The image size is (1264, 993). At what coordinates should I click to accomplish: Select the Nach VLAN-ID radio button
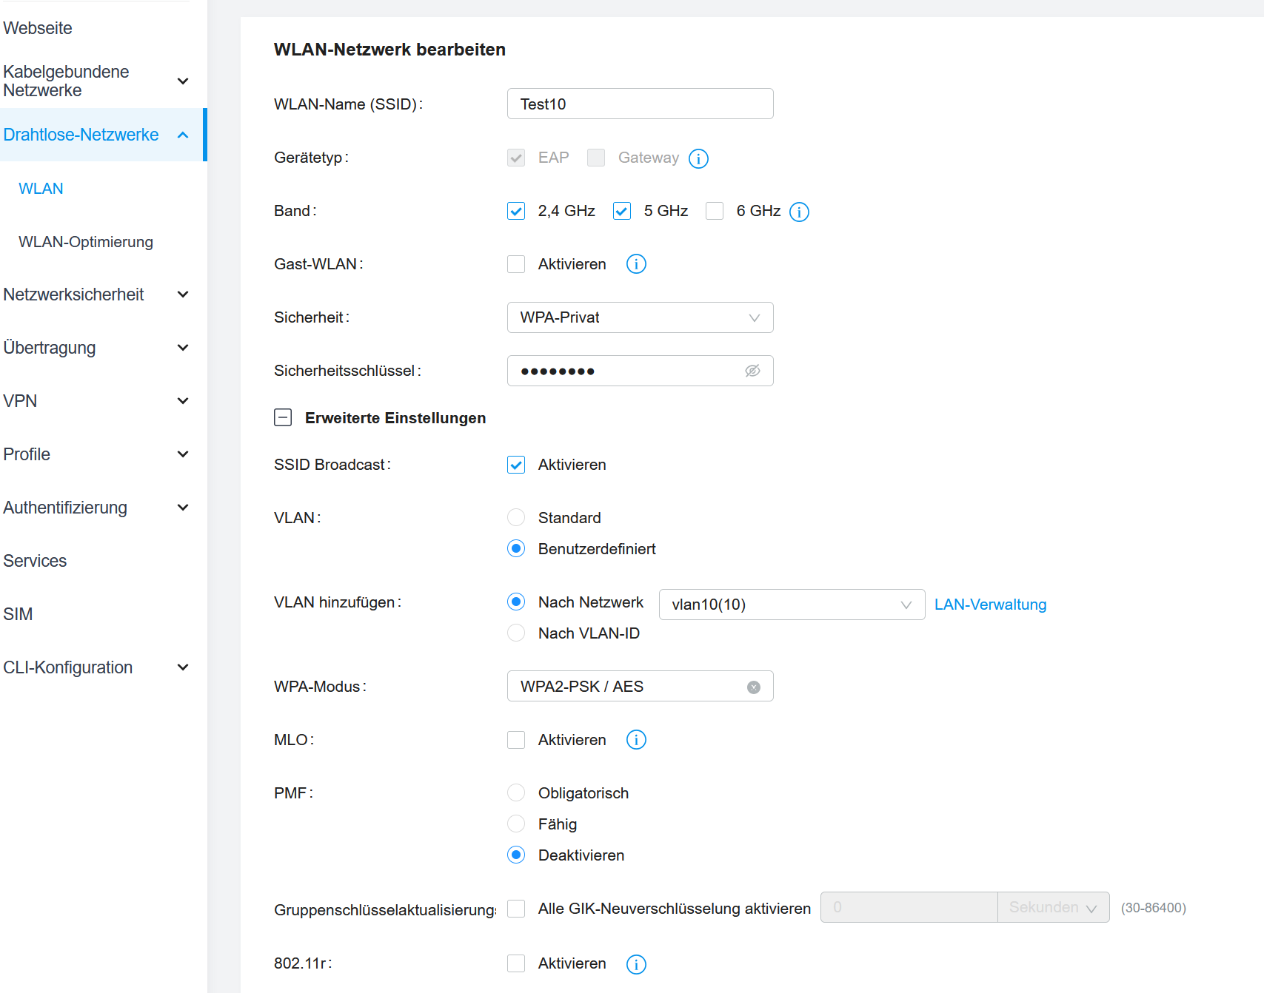pyautogui.click(x=516, y=633)
